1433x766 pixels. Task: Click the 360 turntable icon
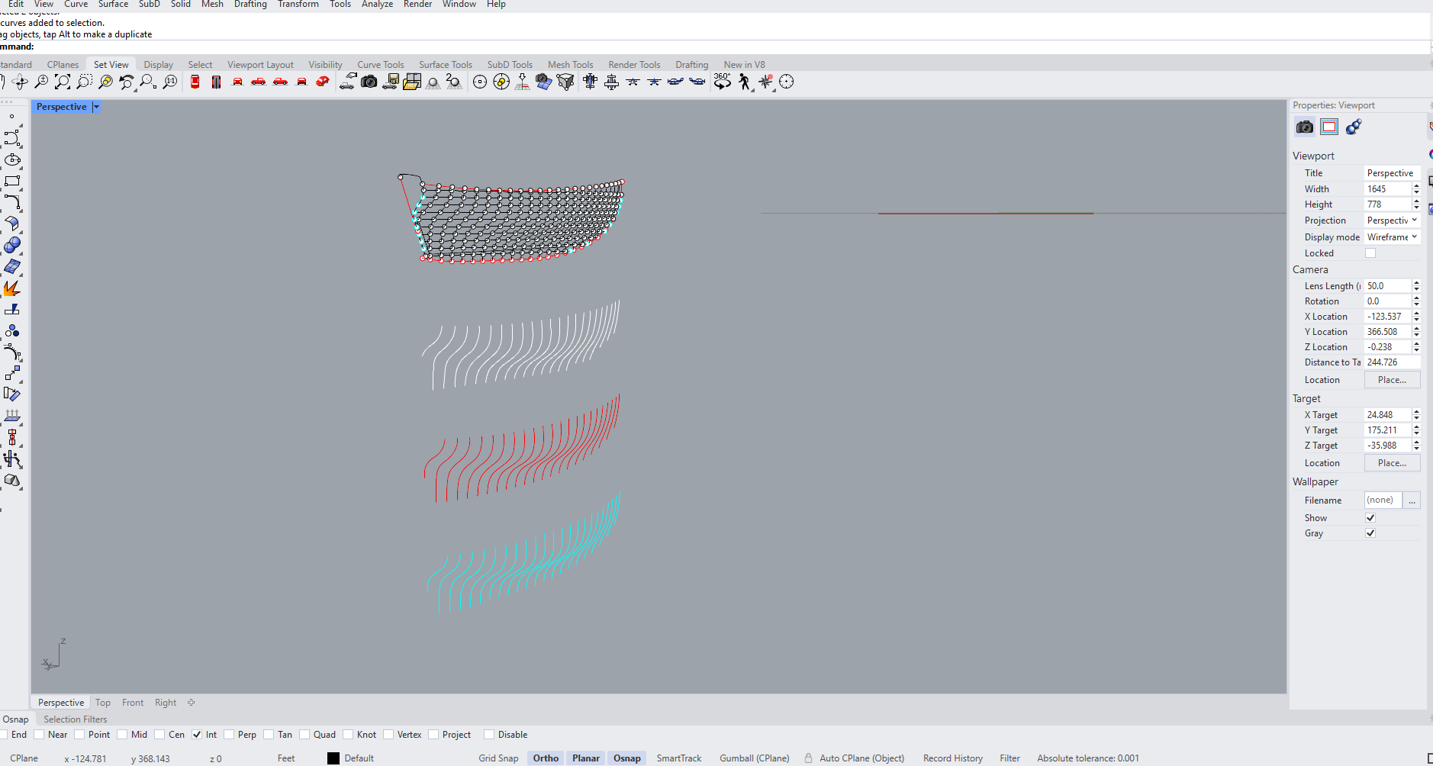[x=722, y=81]
